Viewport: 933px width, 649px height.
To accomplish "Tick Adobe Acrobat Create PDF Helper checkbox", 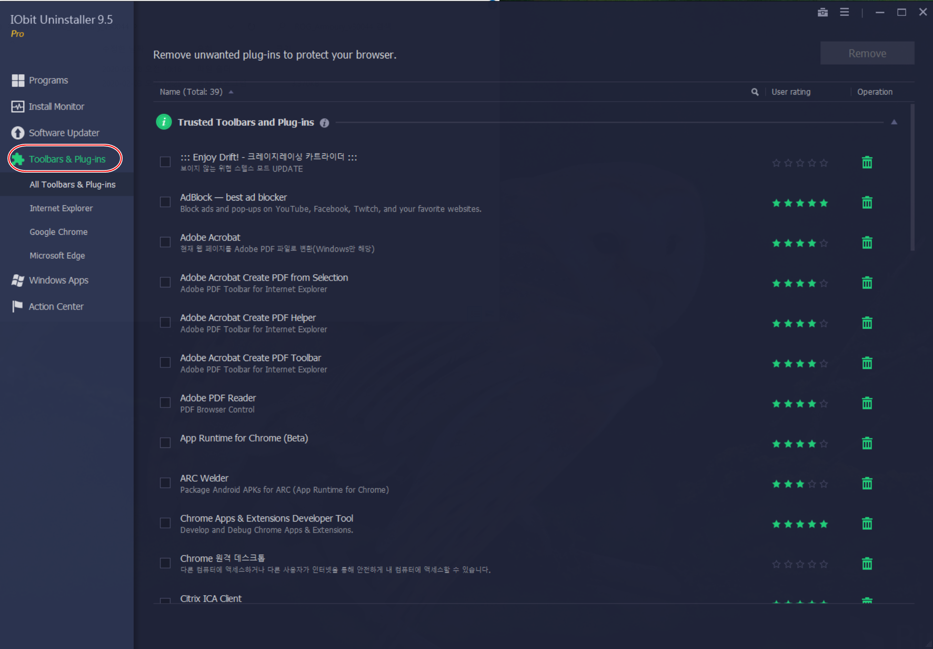I will (x=165, y=322).
